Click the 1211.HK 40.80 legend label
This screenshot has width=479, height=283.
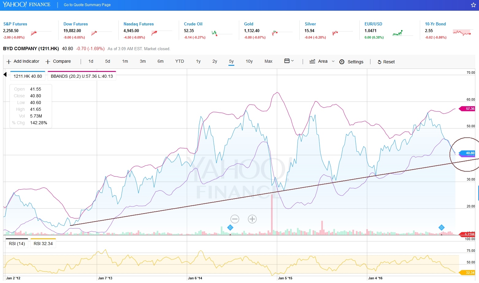(x=28, y=76)
